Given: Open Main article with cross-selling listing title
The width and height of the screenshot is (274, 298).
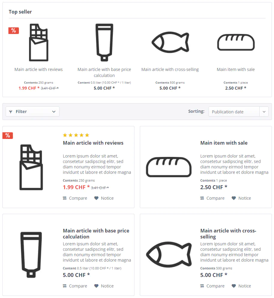Looking at the screenshot, I should point(228,234).
